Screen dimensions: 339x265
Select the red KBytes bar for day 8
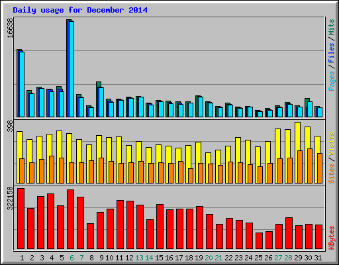(90, 237)
